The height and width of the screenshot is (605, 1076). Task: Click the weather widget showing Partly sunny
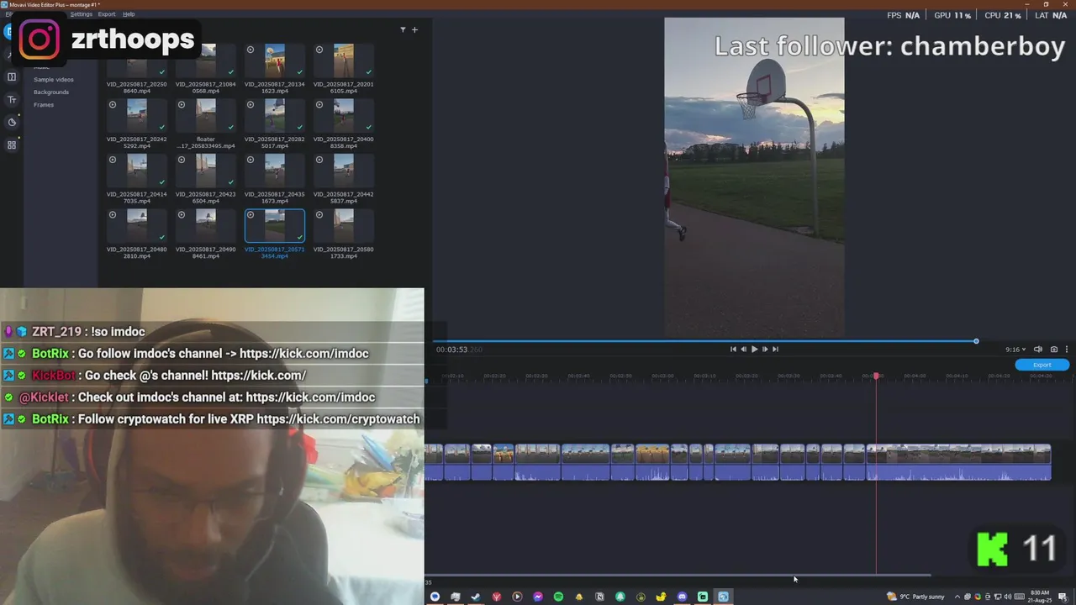click(915, 597)
